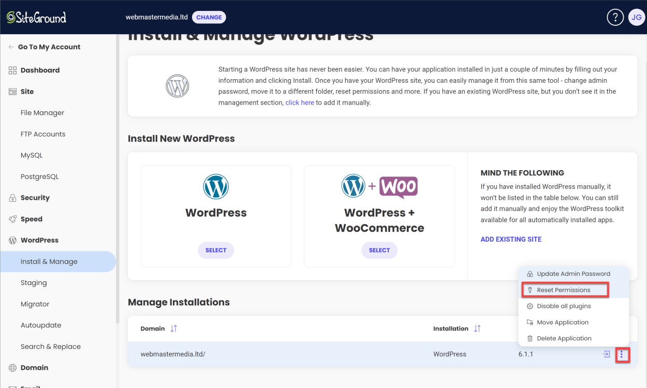Click the ADD EXISTING SITE link

coord(511,240)
